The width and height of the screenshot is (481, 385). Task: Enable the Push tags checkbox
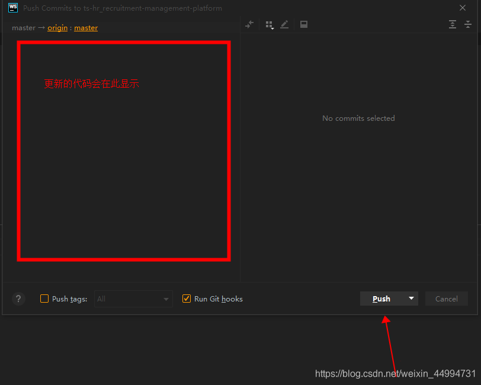[x=44, y=299]
